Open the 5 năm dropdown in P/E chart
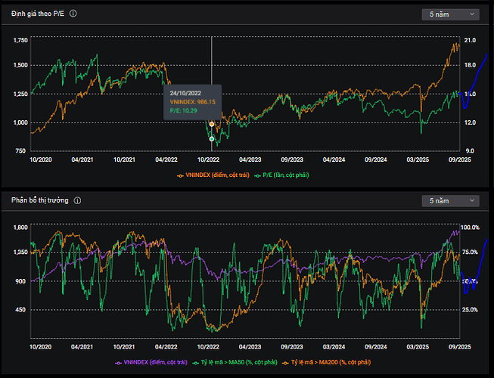The width and height of the screenshot is (494, 378). point(450,14)
